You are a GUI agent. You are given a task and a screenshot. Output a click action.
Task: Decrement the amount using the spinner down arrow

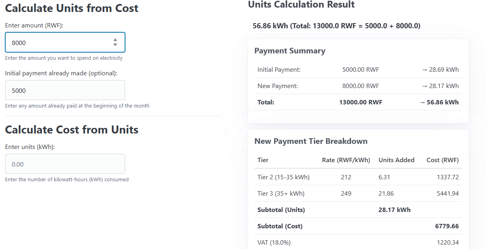[x=115, y=45]
